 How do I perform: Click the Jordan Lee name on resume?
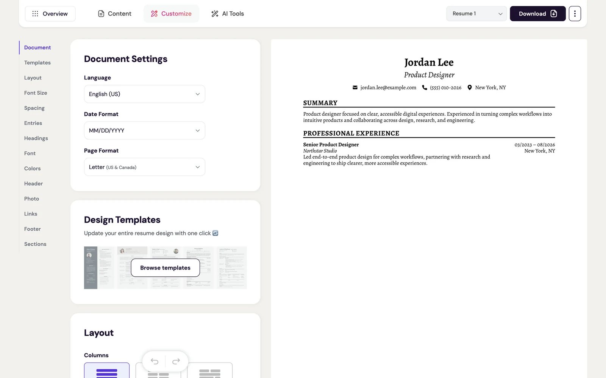pyautogui.click(x=429, y=62)
